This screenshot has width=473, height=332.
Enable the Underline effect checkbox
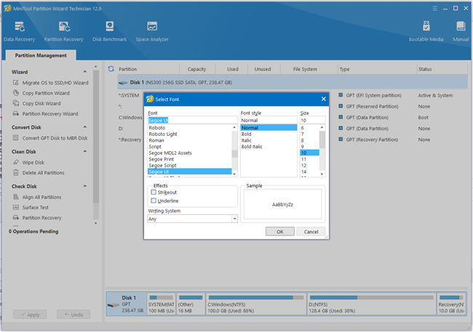tap(154, 201)
